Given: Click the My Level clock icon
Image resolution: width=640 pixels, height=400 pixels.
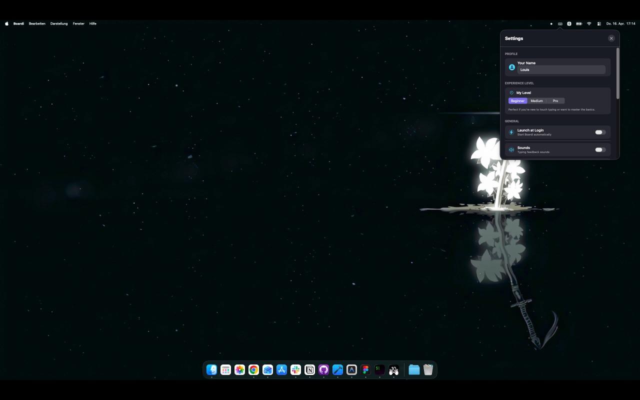Looking at the screenshot, I should point(511,92).
